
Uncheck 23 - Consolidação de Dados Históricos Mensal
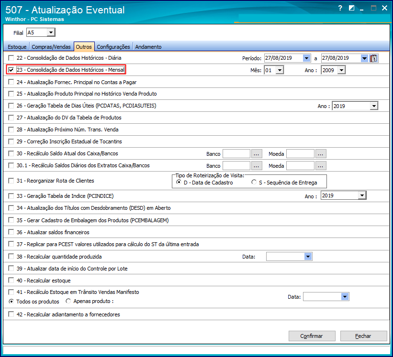coord(11,70)
